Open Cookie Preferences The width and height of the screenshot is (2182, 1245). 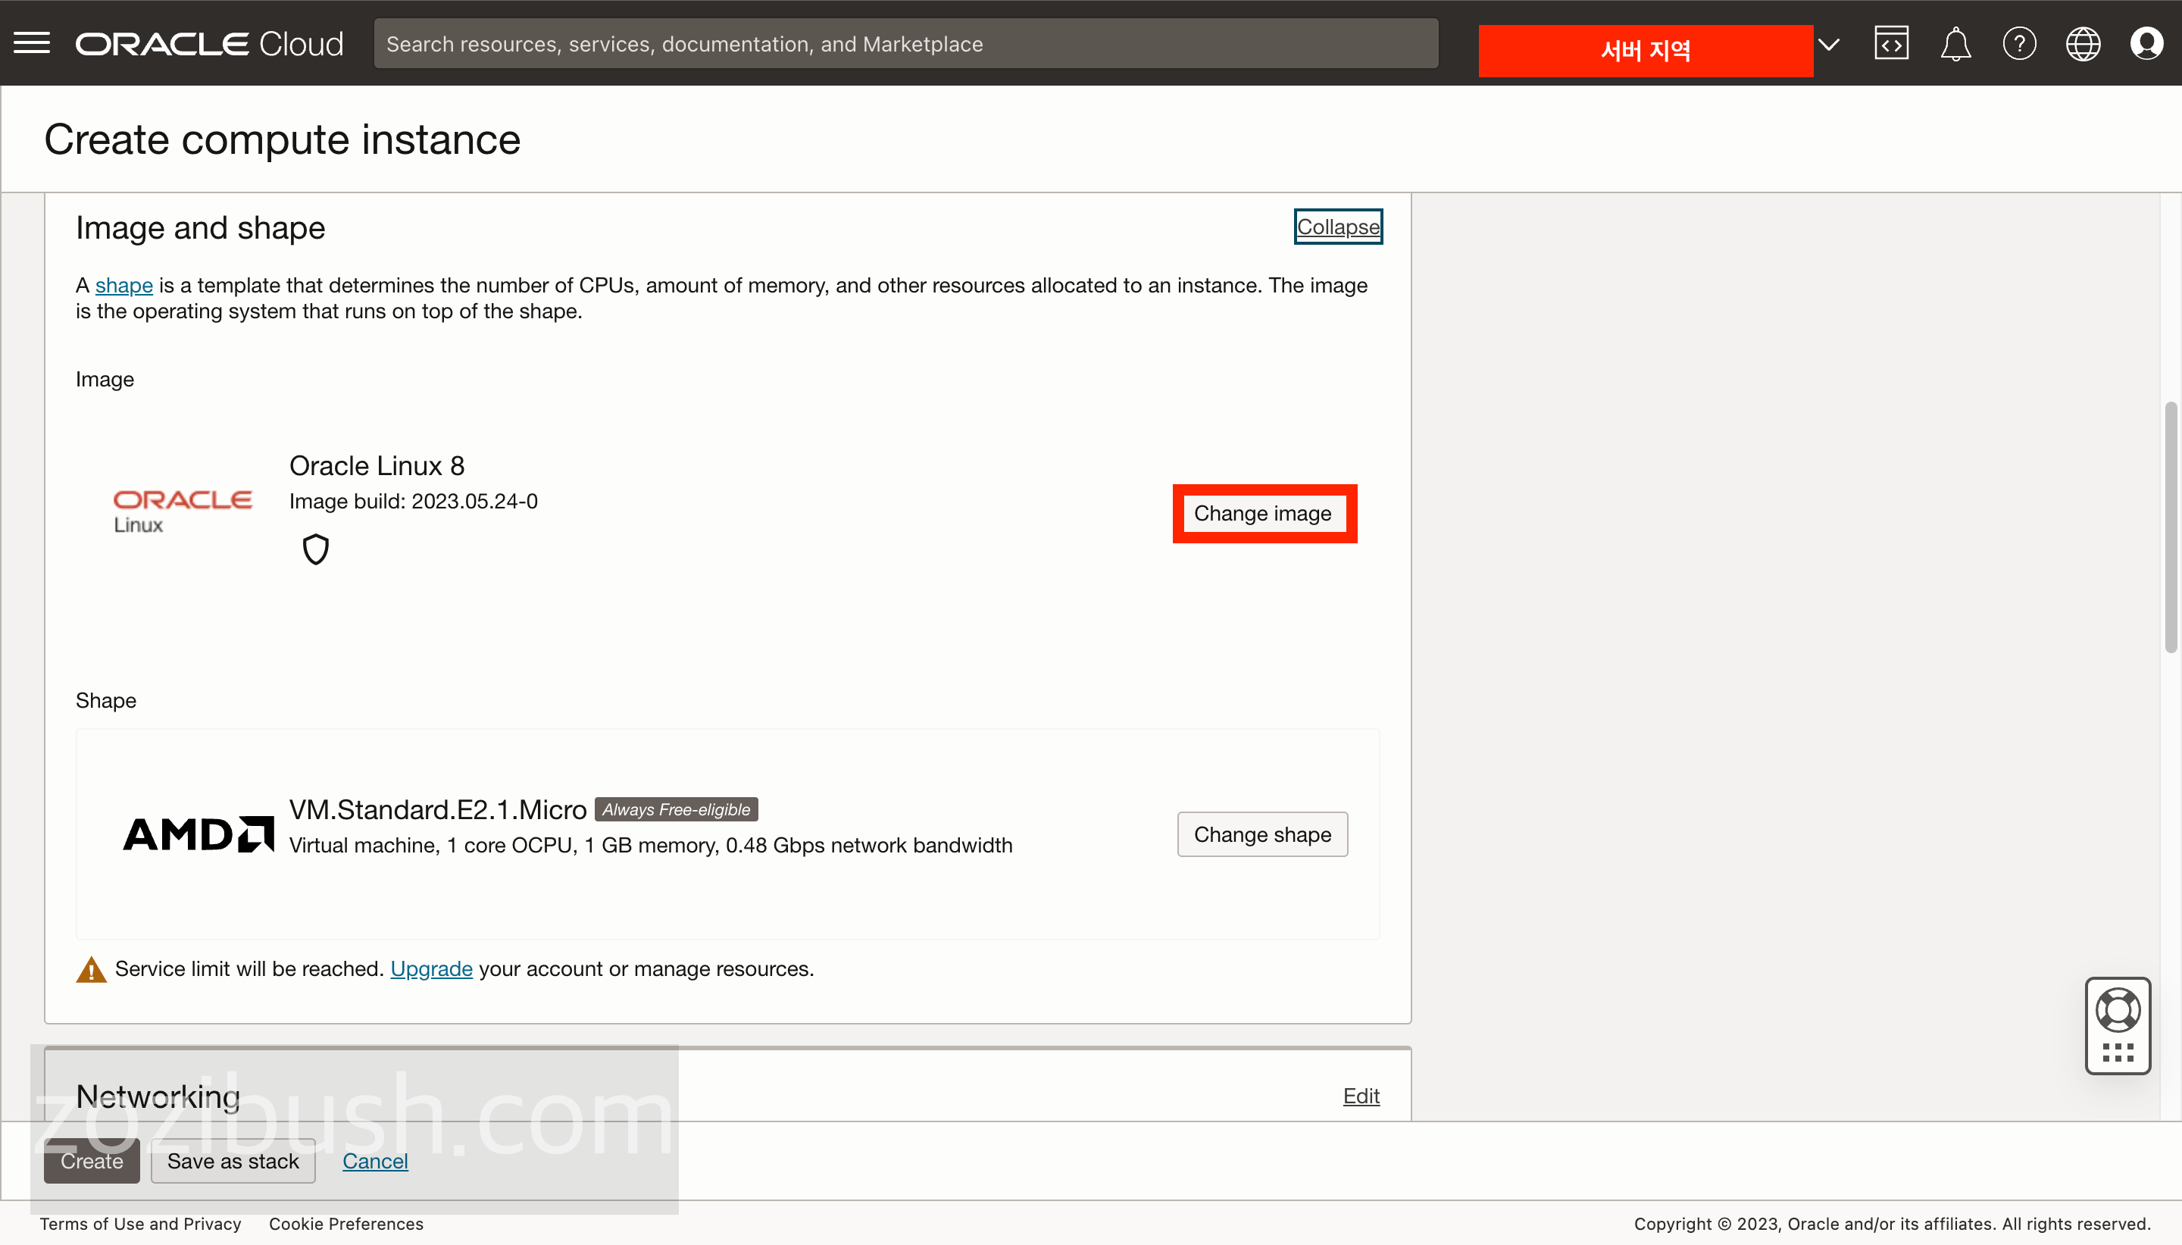[346, 1224]
